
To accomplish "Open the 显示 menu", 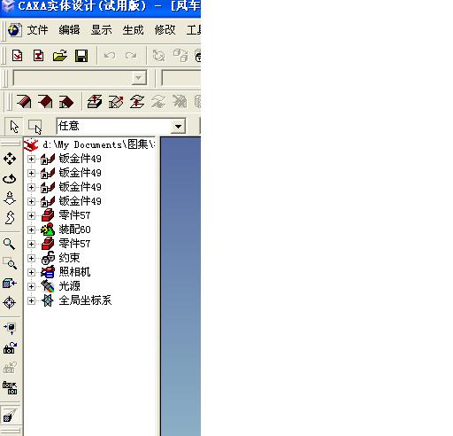I will (x=101, y=30).
